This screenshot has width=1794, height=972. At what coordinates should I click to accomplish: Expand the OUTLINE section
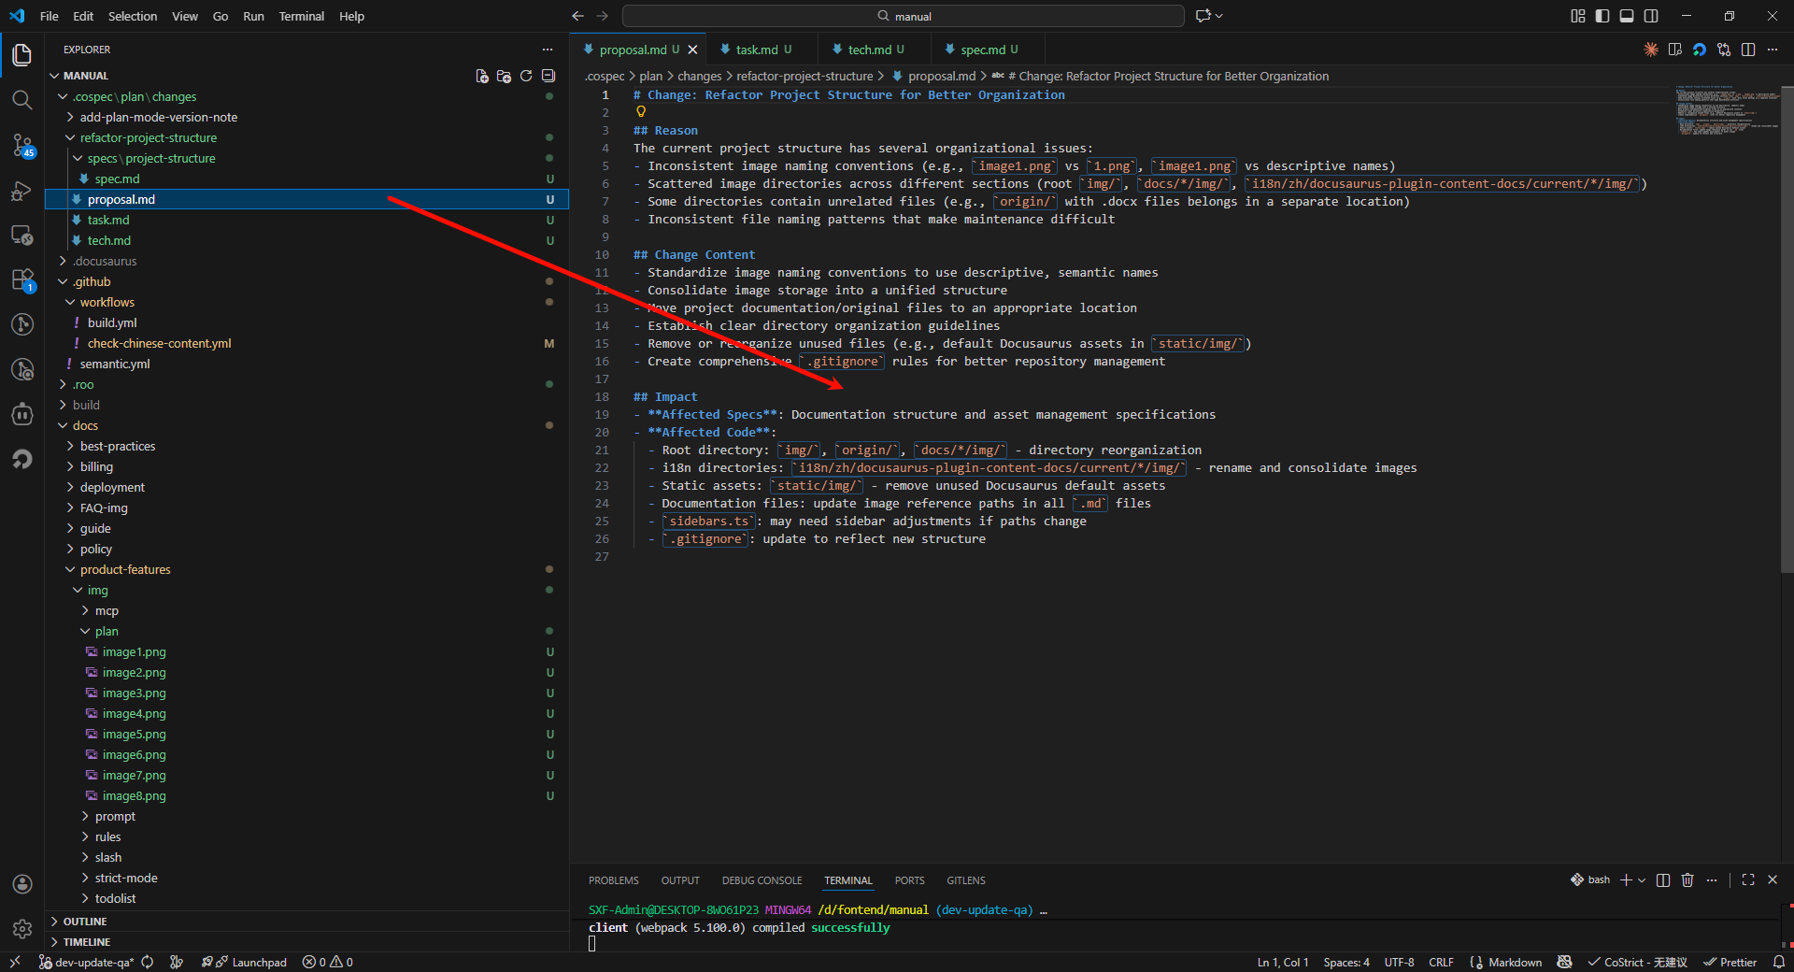click(x=85, y=922)
